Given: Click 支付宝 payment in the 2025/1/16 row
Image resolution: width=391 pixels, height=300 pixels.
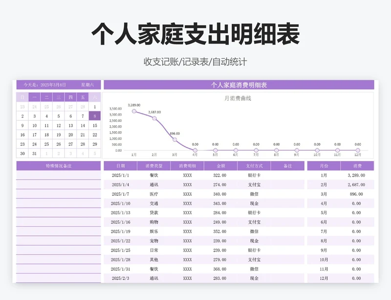Looking at the screenshot, I should point(254,222).
